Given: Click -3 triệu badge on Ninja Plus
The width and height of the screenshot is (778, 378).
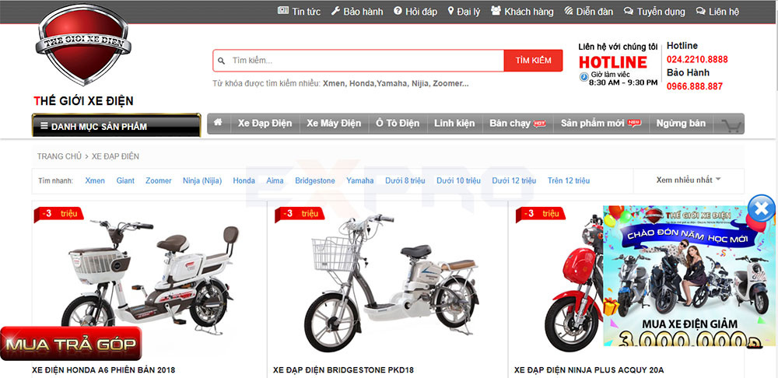Looking at the screenshot, I should (541, 214).
